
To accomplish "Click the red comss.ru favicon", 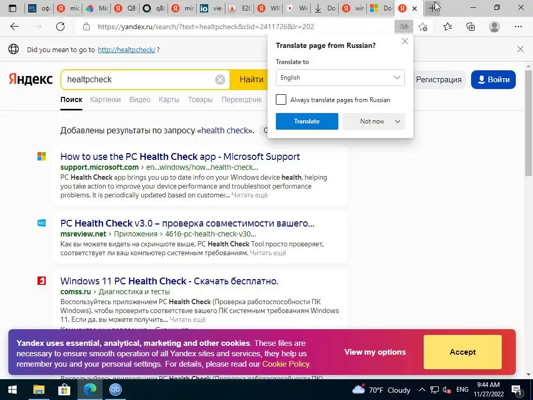I will click(x=42, y=281).
